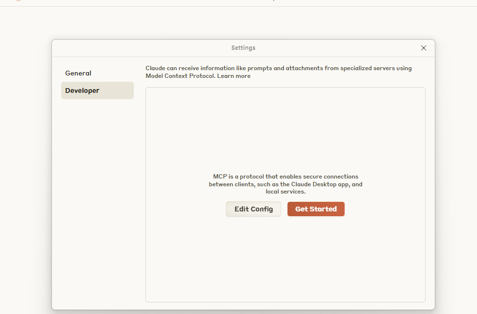This screenshot has height=314, width=477.
Task: Open MCP config file via Edit Config
Action: (254, 209)
